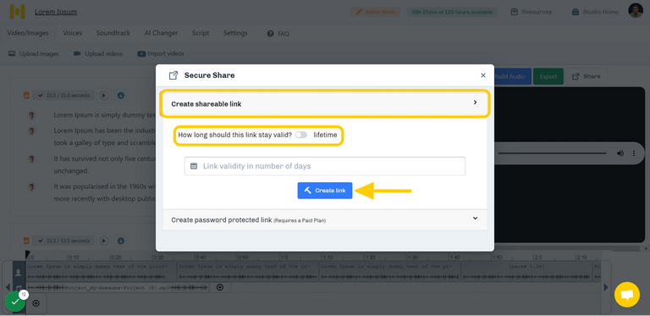
Task: Click the green checkmark tasks badge icon
Action: coord(15,302)
